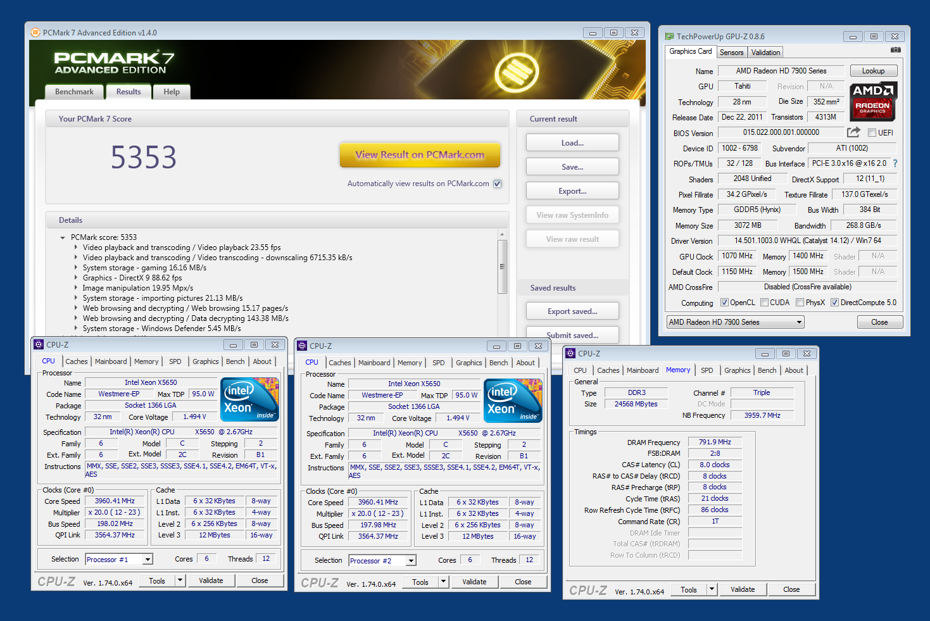The width and height of the screenshot is (930, 621).
Task: Click the Load... button in PCMark
Action: click(572, 143)
